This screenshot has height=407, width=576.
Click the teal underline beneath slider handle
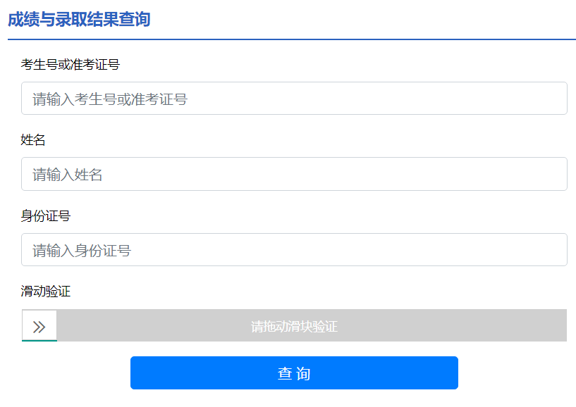pyautogui.click(x=39, y=341)
